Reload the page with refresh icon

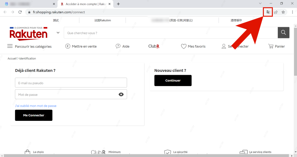tap(20, 12)
